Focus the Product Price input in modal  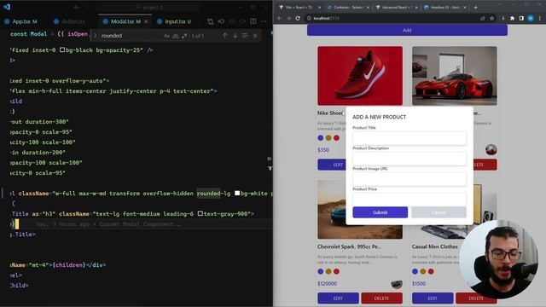click(x=409, y=199)
